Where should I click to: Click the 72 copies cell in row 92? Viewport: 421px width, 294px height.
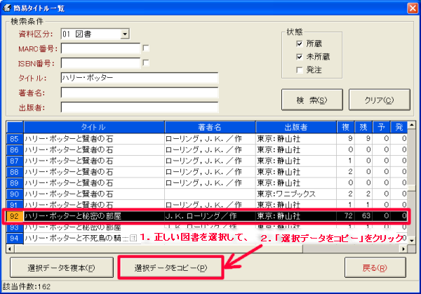coord(345,216)
